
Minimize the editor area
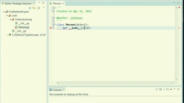pyautogui.click(x=175, y=3)
